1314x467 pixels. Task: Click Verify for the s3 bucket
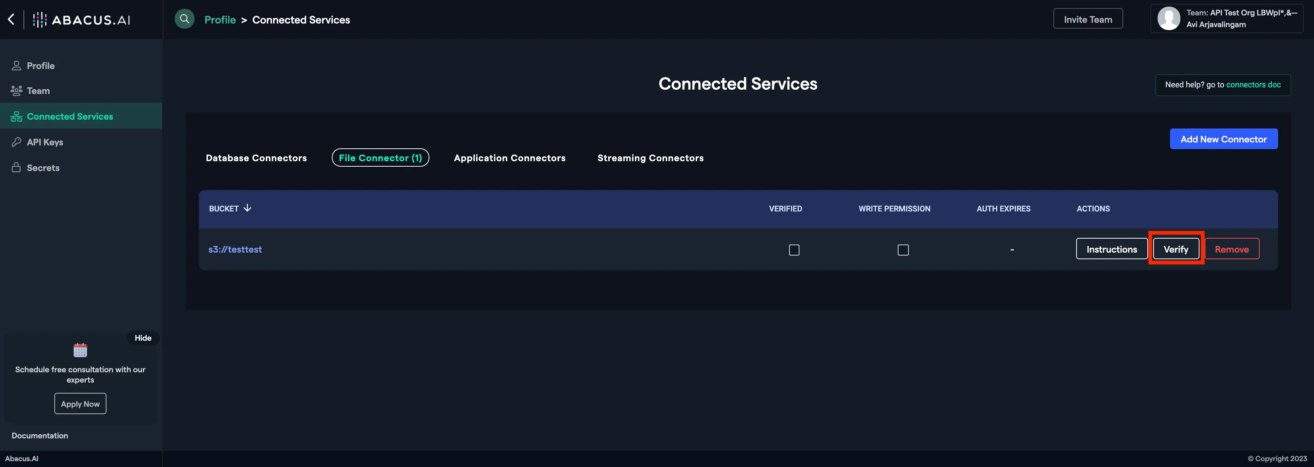point(1175,249)
